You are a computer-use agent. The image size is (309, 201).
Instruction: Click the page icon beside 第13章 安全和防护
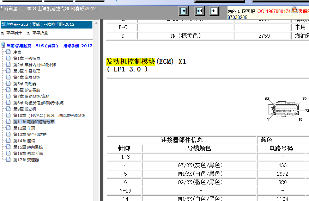(x=8, y=134)
